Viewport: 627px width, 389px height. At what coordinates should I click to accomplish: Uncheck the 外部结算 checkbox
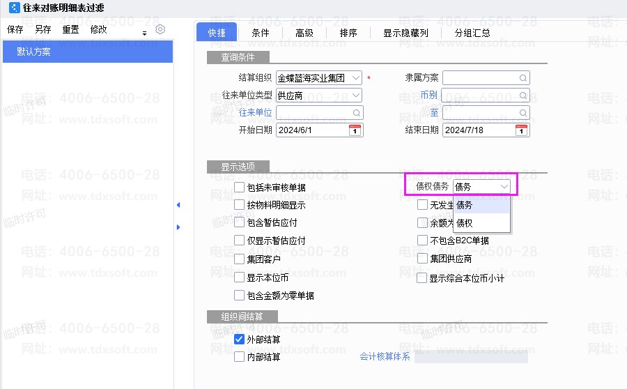point(240,340)
